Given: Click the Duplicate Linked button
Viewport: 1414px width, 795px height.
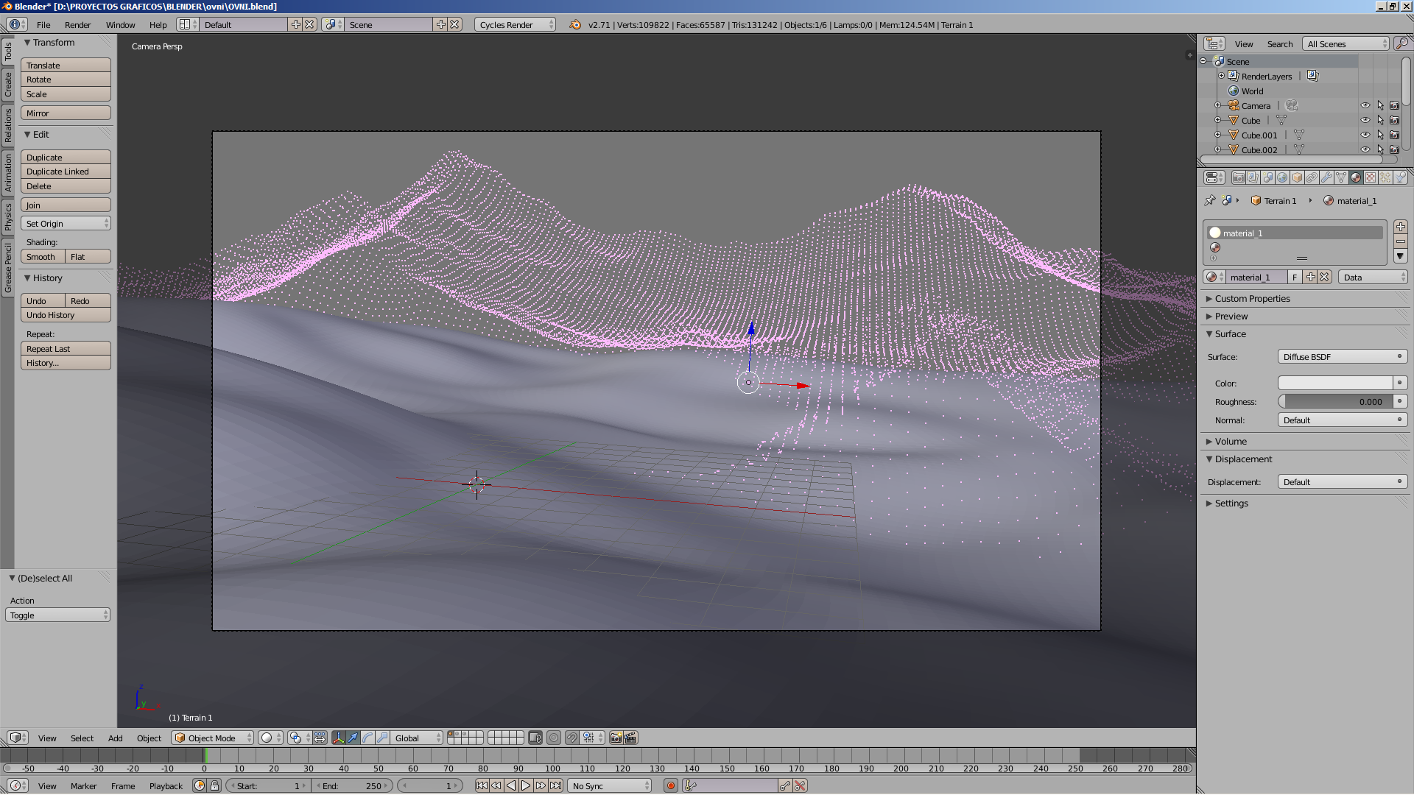Looking at the screenshot, I should click(66, 172).
